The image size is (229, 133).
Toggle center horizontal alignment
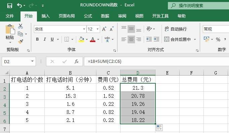[x=131, y=39]
